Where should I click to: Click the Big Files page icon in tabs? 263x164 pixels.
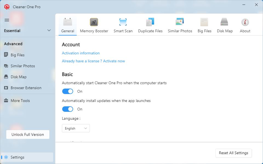click(204, 22)
